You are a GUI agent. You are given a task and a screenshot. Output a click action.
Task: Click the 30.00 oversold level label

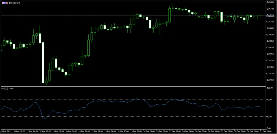pos(270,116)
